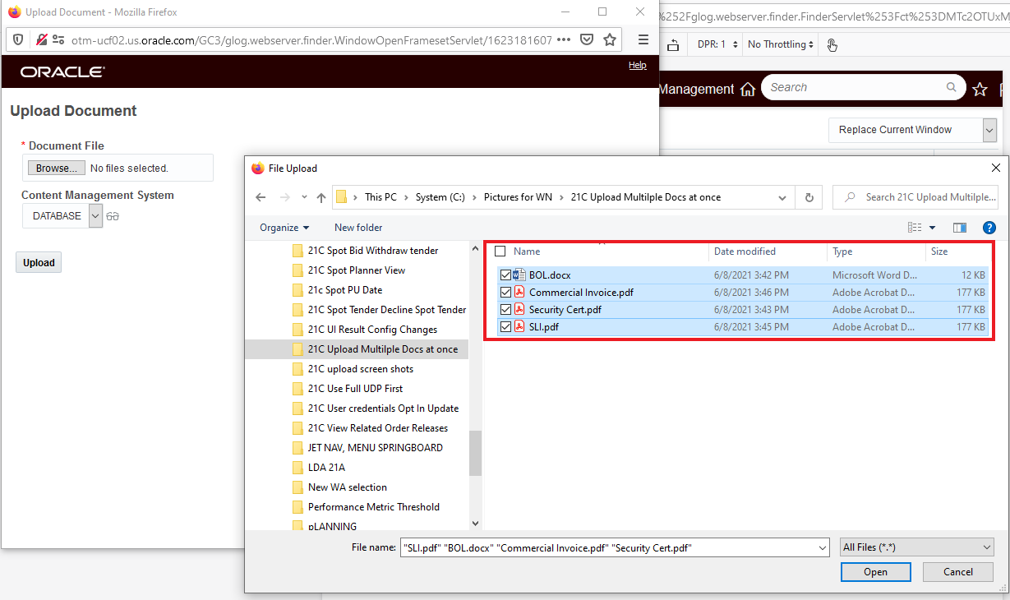Screen dimensions: 1010x600
Task: Expand the file type All Files dropdown
Action: tap(917, 547)
